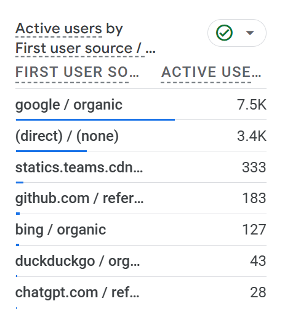Click 'First user source / ...' dimension selector
Image resolution: width=285 pixels, height=325 pixels.
click(x=86, y=48)
